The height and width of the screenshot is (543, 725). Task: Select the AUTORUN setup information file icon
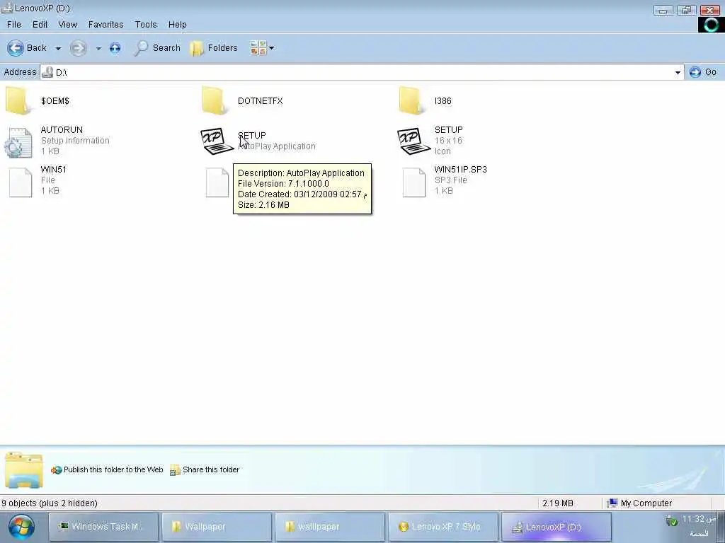point(18,142)
